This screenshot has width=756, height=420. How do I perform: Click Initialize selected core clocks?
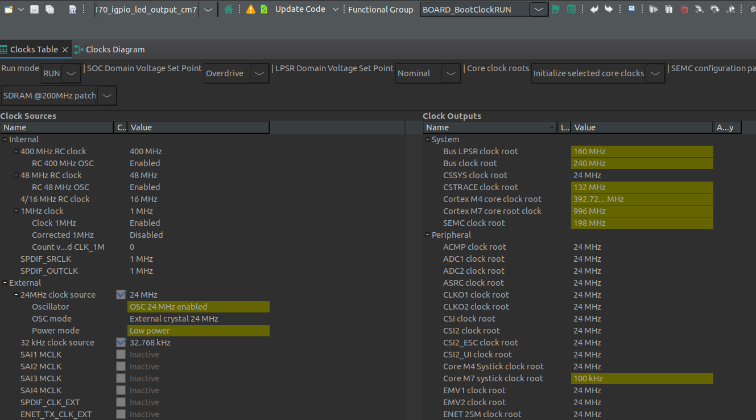(x=589, y=73)
